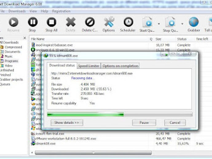Open the Registration menu
The image size is (212, 159).
click(x=61, y=11)
